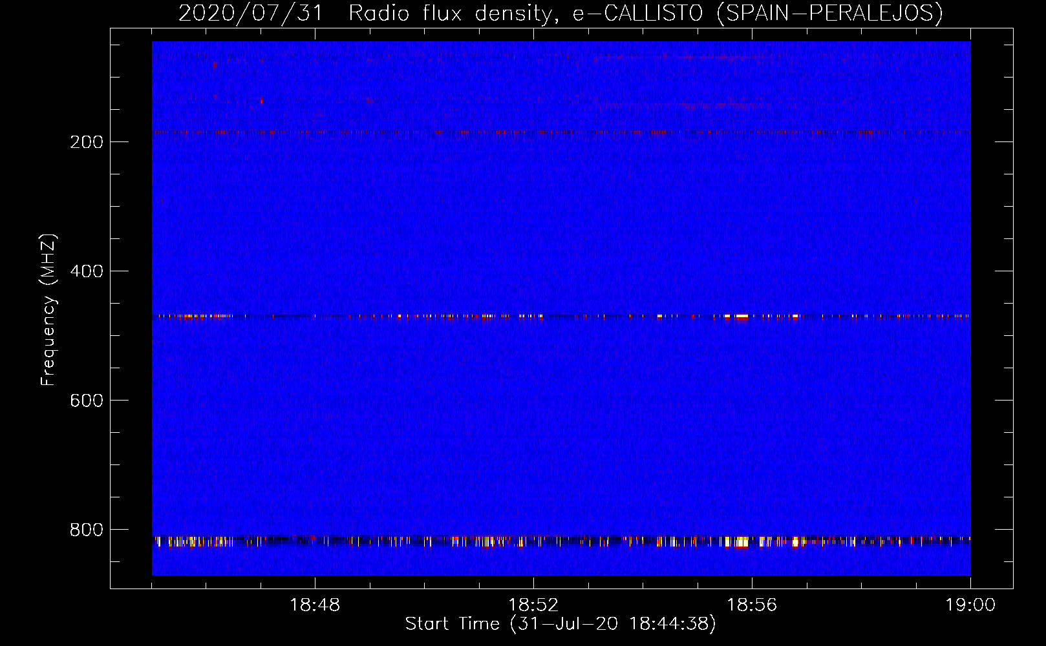The height and width of the screenshot is (646, 1046).
Task: Click the 'Frequency (MHZ)' axis label
Action: pos(48,310)
